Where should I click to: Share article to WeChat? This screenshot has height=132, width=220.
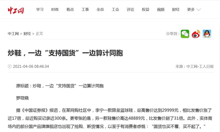click(185, 34)
